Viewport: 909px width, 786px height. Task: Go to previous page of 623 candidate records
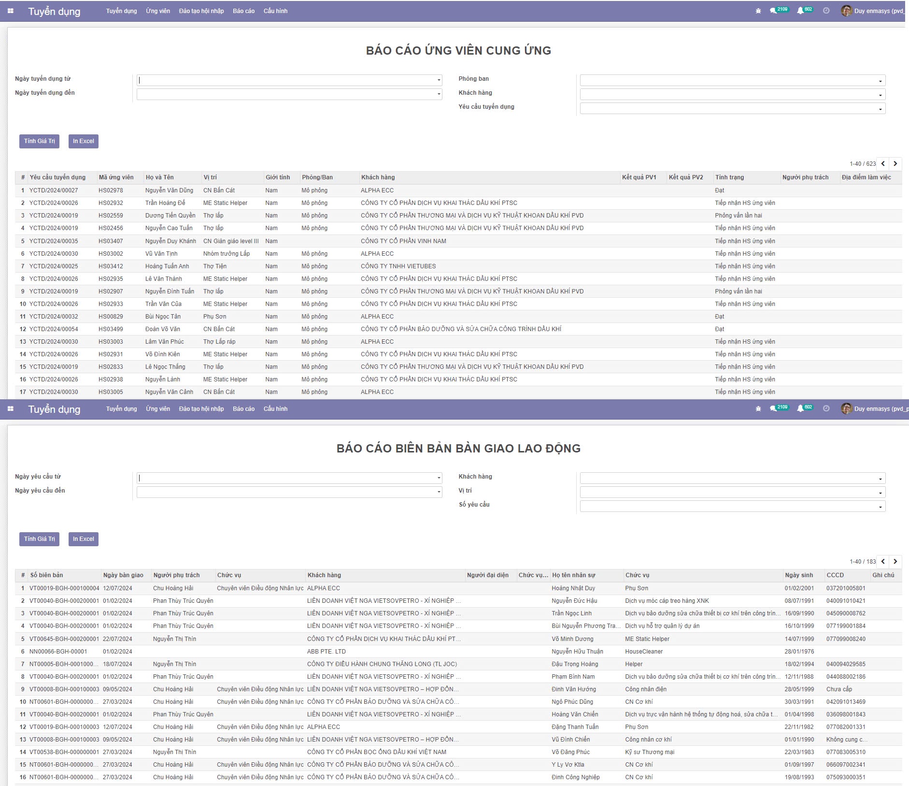883,164
